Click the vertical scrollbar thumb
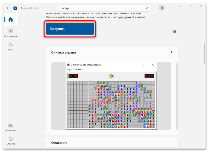The width and height of the screenshot is (209, 152). [205, 54]
